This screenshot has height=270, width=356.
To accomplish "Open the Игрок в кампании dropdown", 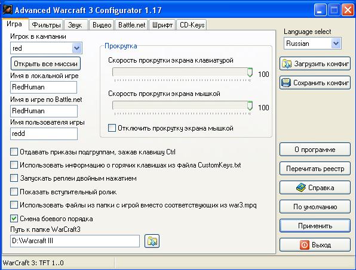I will pyautogui.click(x=76, y=48).
